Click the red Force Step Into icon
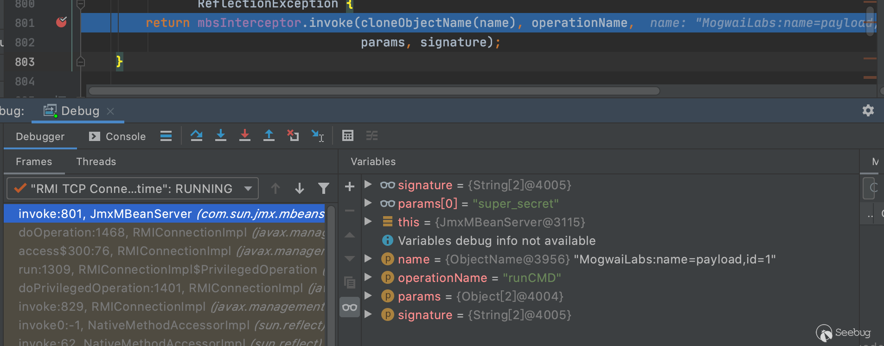This screenshot has height=346, width=884. coord(245,135)
